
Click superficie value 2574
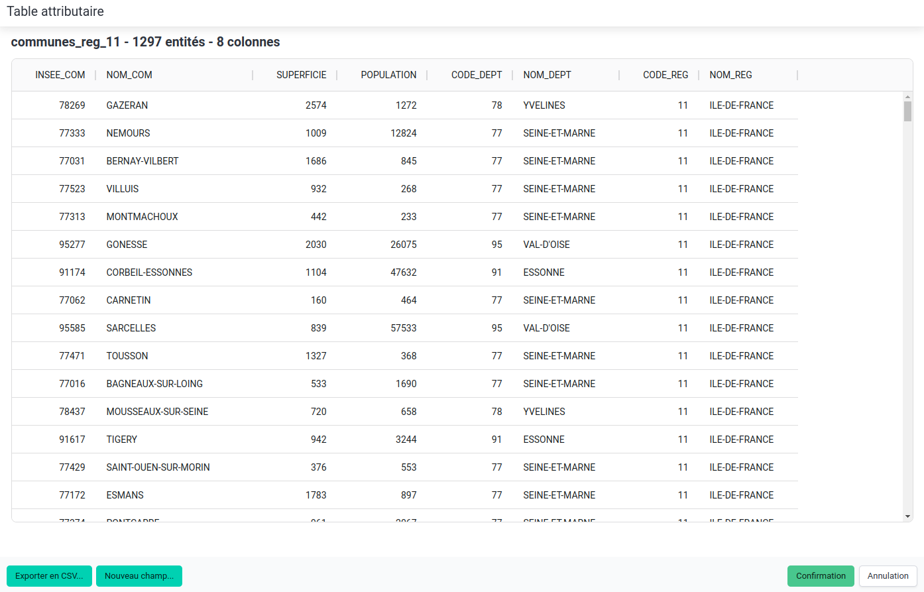coord(316,105)
